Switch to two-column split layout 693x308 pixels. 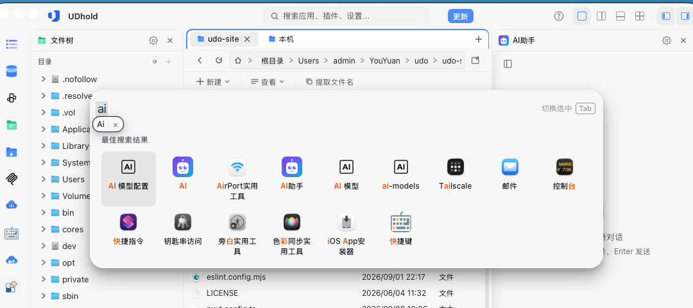click(601, 16)
